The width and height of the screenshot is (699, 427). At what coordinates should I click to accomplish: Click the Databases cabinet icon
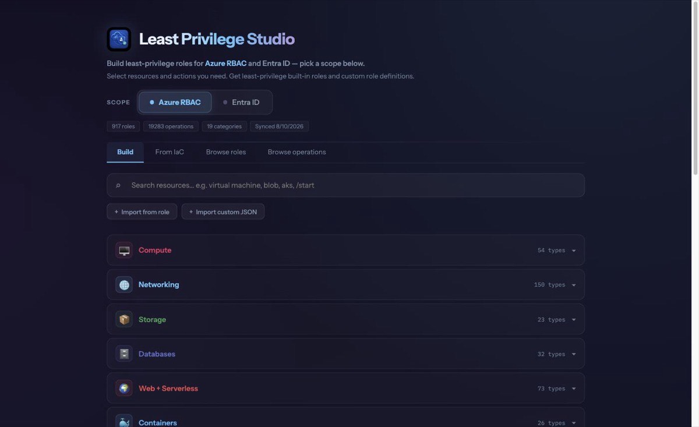pos(124,354)
